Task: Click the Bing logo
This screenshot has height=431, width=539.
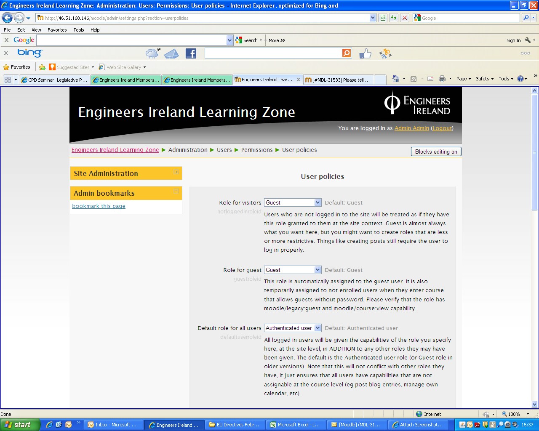Action: point(29,53)
